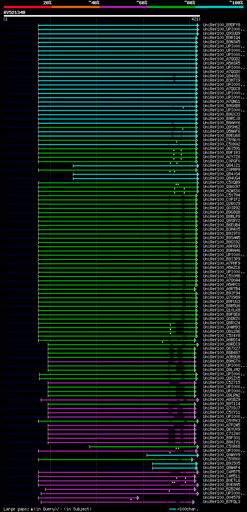Click the cyan ~100% legend bar

219,7
